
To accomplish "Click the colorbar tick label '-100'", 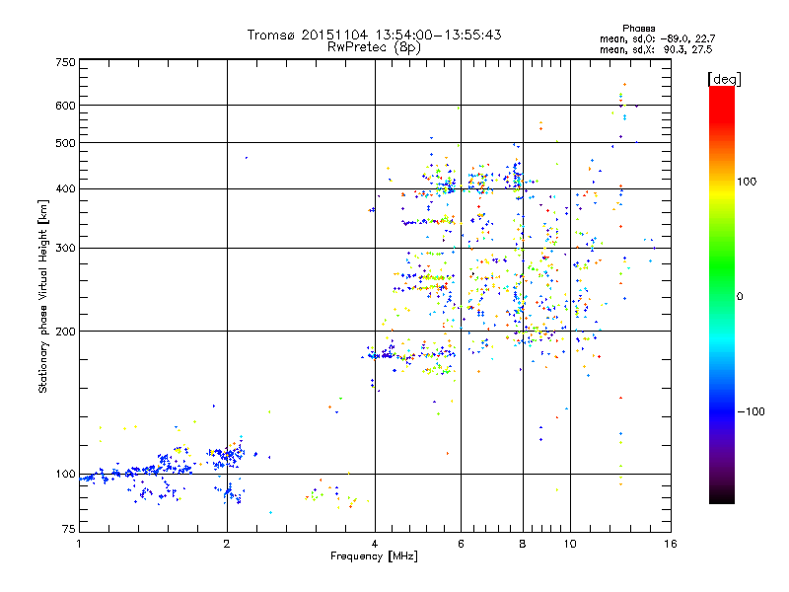I will point(751,411).
